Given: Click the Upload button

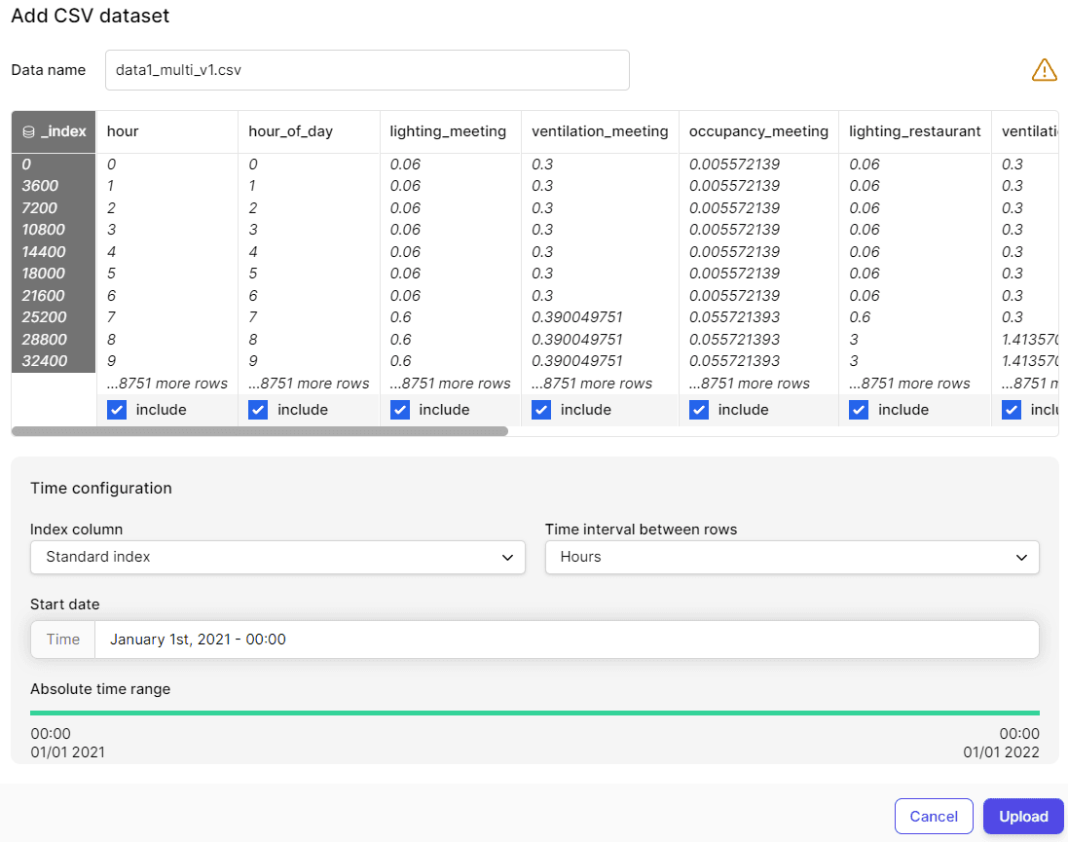Looking at the screenshot, I should pyautogui.click(x=1023, y=817).
